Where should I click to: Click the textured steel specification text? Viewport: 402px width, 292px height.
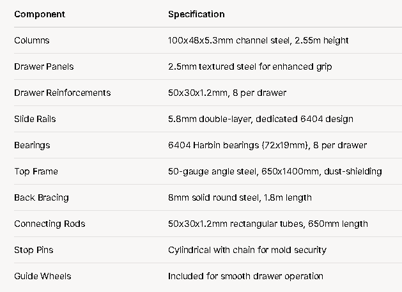[x=250, y=66]
